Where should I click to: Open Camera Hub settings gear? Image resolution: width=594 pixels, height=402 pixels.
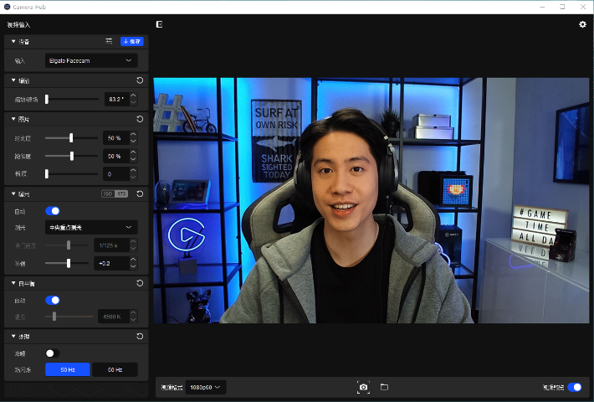582,24
